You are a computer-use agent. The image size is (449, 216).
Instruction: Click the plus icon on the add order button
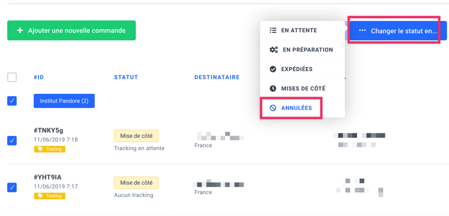tap(20, 30)
